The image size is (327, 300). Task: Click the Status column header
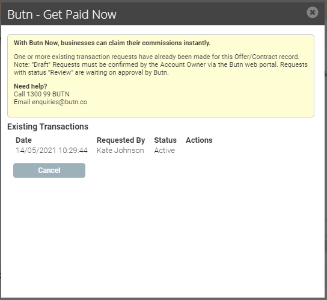[x=165, y=140]
